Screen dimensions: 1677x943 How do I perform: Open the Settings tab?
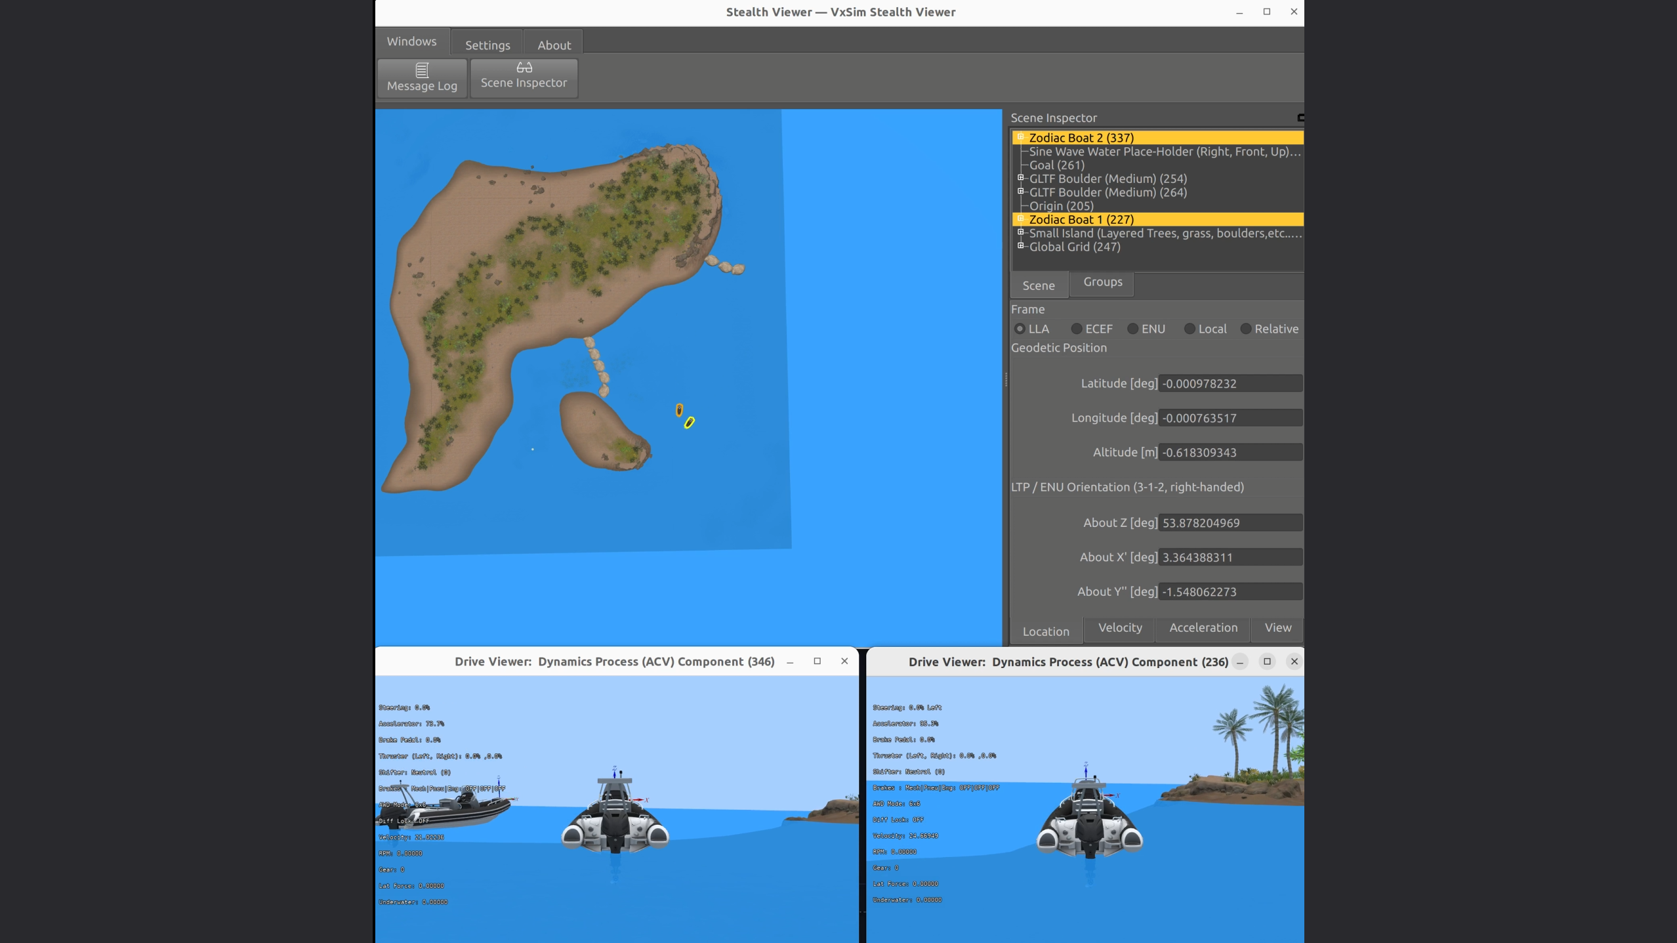[487, 45]
